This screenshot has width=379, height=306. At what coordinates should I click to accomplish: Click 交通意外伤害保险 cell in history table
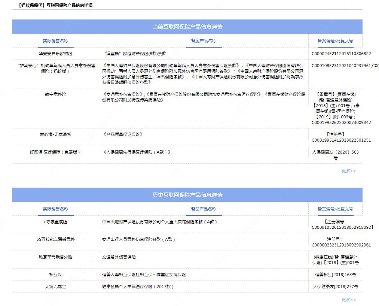[119, 257]
